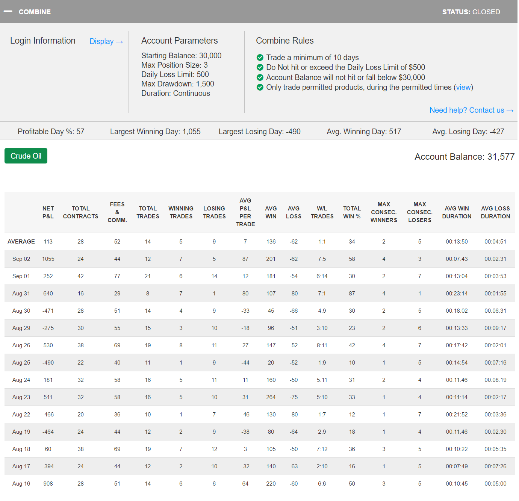
Task: Click the Display link for login information
Action: click(x=106, y=41)
